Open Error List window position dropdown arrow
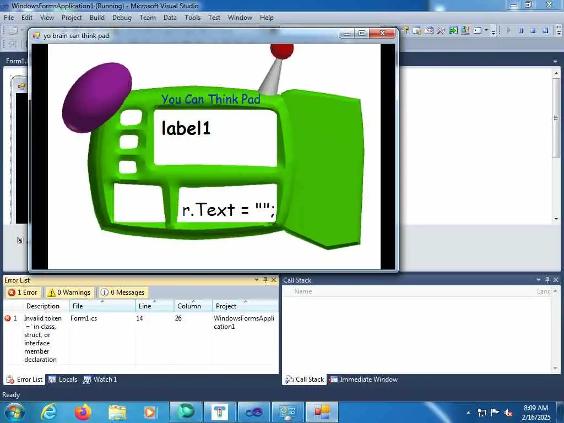 click(257, 279)
